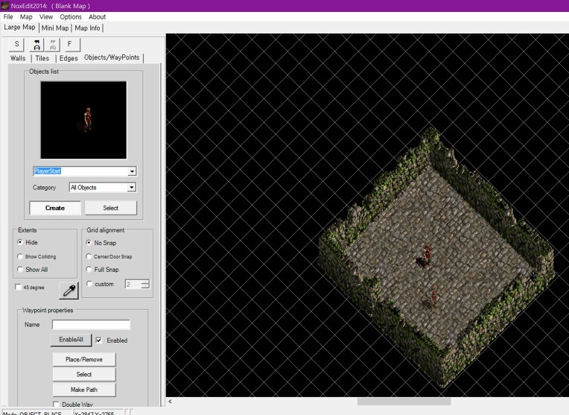569x415 pixels.
Task: Click the F toolbar button
Action: coord(69,45)
